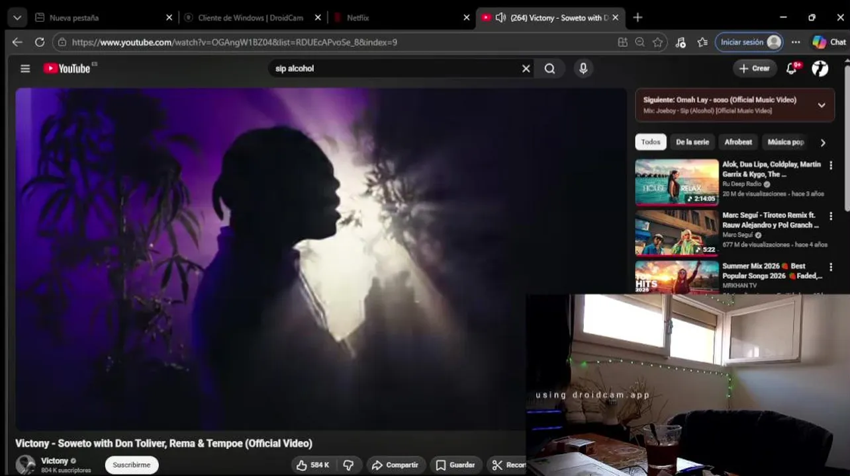Open Edge settings three-dots menu

796,42
